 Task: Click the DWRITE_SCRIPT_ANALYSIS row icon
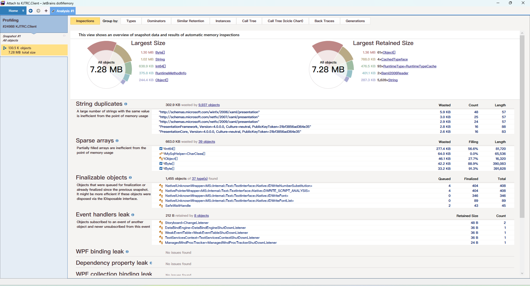coord(161,191)
